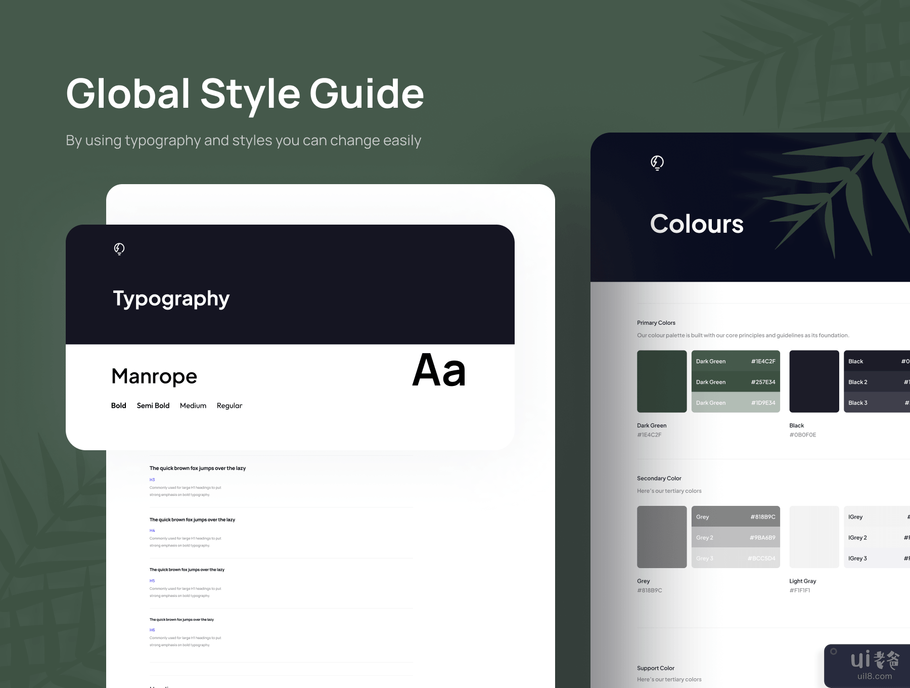Click the lightbulb logo above the Colours title
The image size is (910, 688).
pyautogui.click(x=657, y=163)
